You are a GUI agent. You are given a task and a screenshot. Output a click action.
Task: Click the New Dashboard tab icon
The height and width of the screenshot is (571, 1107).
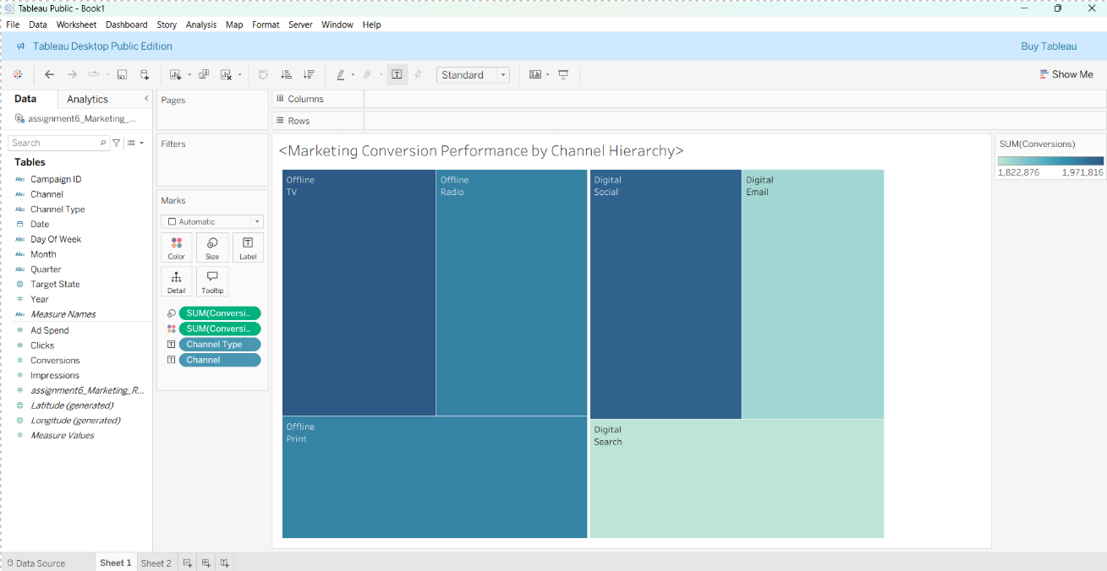206,563
